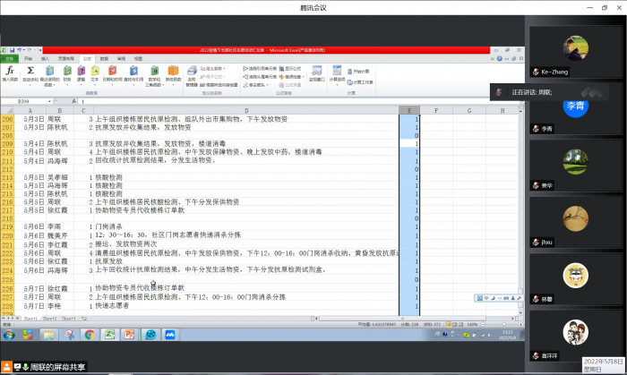Click the Undo icon in quick access toolbar

(19, 50)
